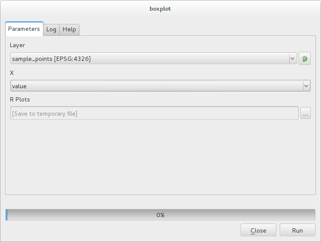Open the R Plots browse button
Screen dimensions: 321x242
[305, 114]
